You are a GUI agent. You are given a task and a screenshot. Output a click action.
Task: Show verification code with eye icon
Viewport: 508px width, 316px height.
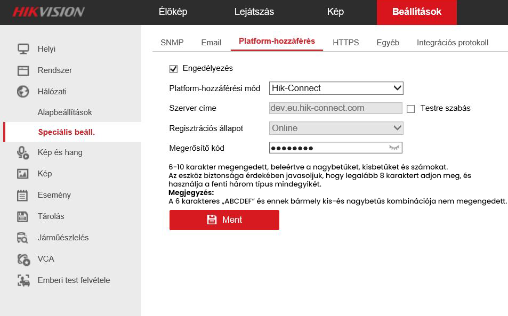(x=394, y=148)
